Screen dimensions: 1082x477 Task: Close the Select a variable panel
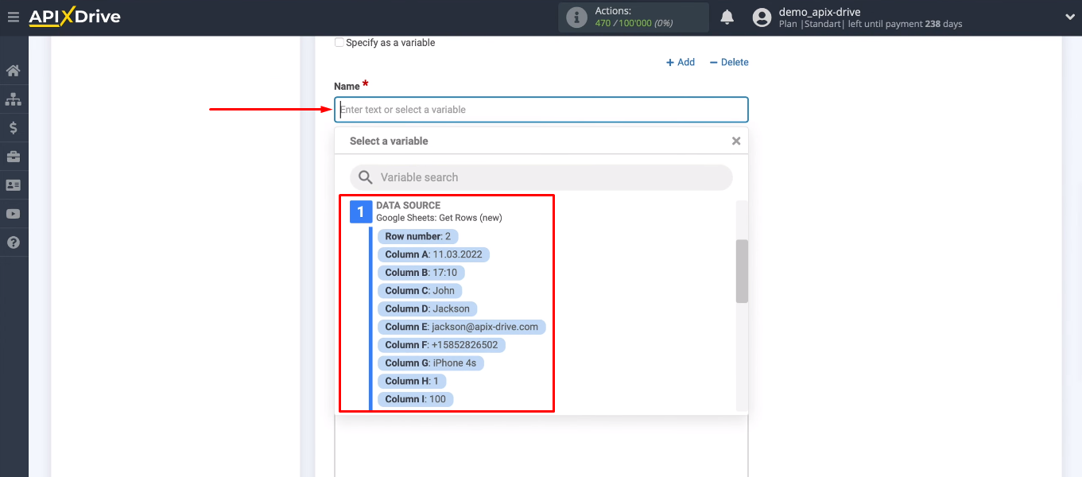tap(735, 141)
